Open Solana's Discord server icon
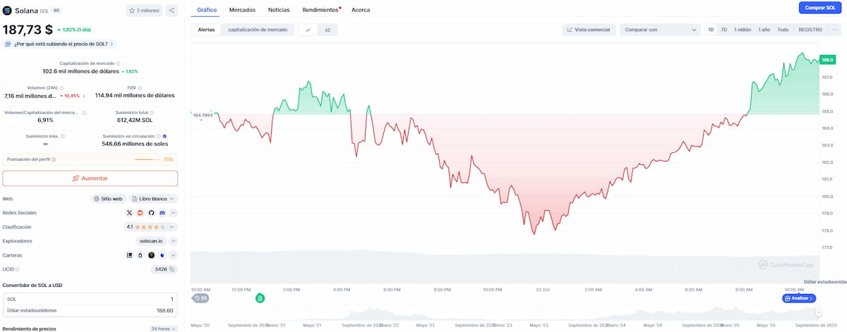Screen dimensions: 847x332 (x=162, y=213)
